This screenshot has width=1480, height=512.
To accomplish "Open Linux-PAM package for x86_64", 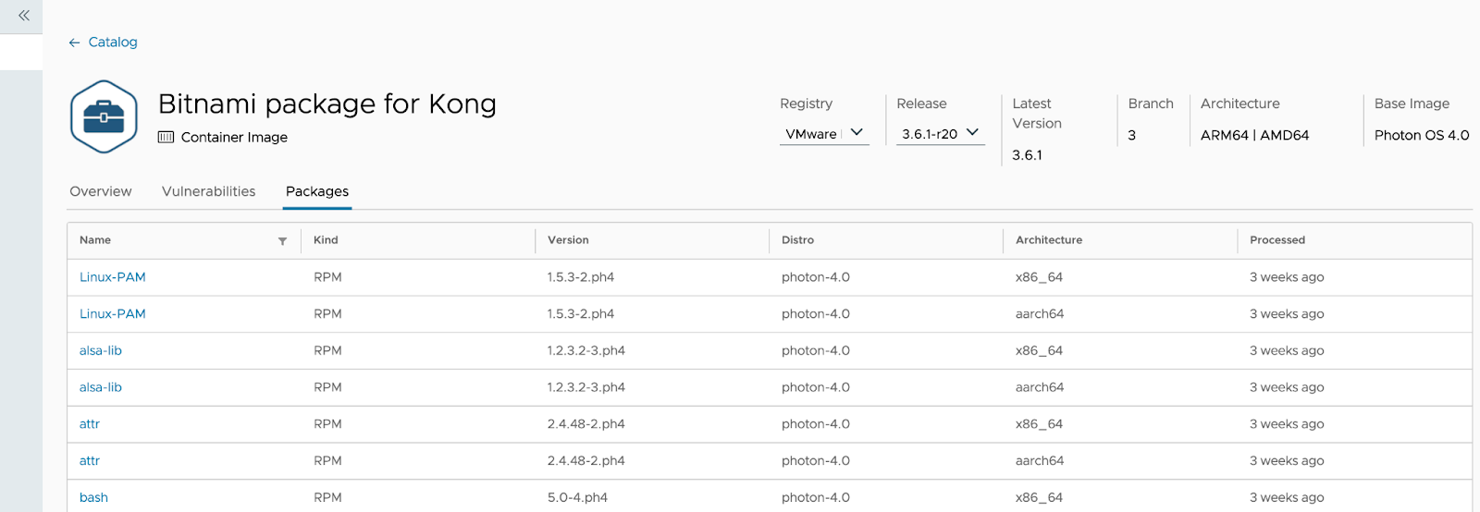I will 113,276.
